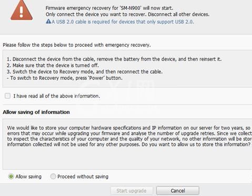This screenshot has height=196, width=252.
Task: Click the 'I have read all of the above information' label
Action: (57, 96)
